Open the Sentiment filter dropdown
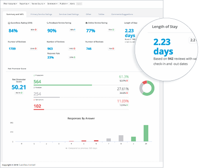This screenshot has height=168, width=199. (x=52, y=4)
